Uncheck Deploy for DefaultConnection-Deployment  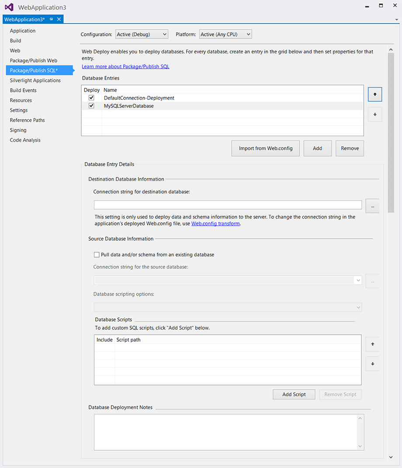click(91, 98)
